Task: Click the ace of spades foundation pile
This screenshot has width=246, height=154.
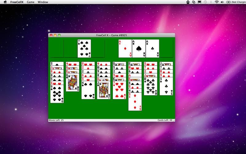Action: pos(139,49)
